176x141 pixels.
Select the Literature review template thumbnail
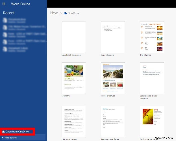[x=74, y=122]
